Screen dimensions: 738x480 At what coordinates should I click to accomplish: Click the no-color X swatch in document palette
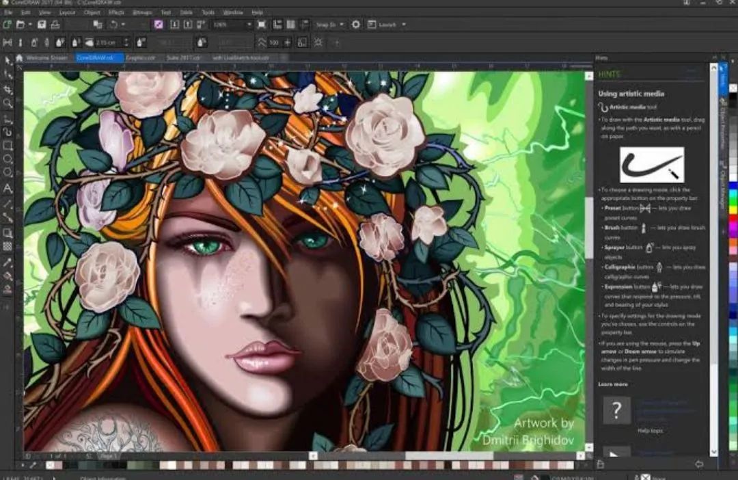pos(50,466)
